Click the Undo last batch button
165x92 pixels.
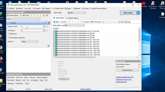[128, 70]
